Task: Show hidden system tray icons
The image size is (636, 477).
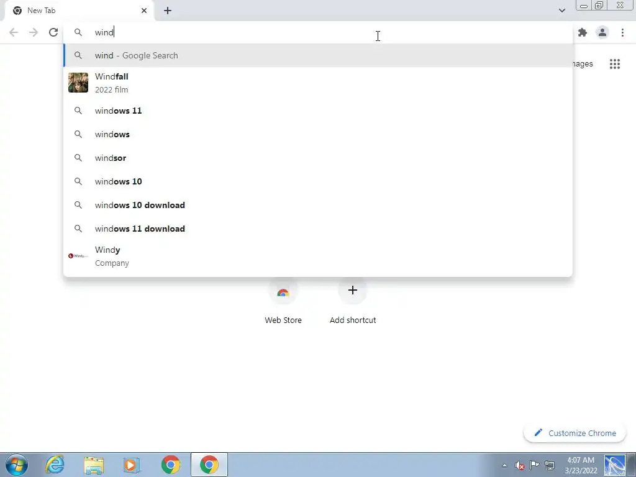Action: point(504,465)
